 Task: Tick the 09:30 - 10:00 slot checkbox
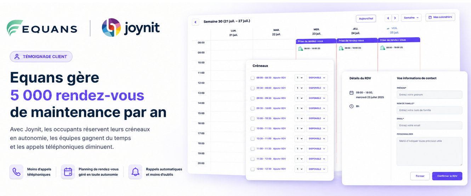pyautogui.click(x=252, y=108)
